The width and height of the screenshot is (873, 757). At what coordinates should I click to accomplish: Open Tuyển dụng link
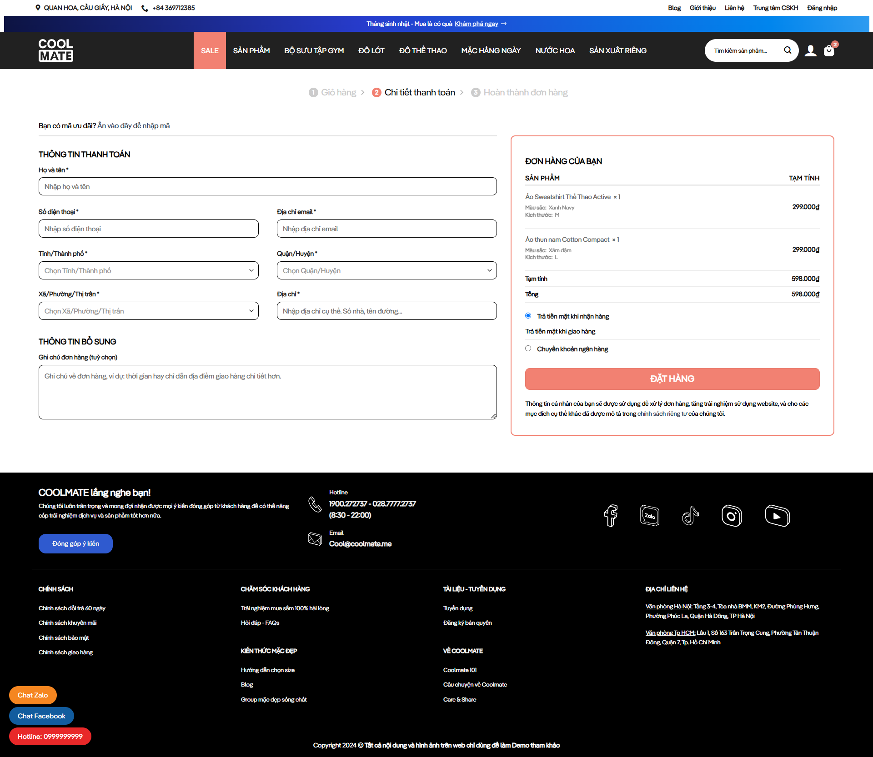click(x=458, y=608)
